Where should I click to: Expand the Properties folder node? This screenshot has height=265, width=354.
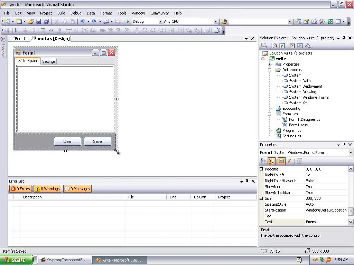click(x=269, y=65)
